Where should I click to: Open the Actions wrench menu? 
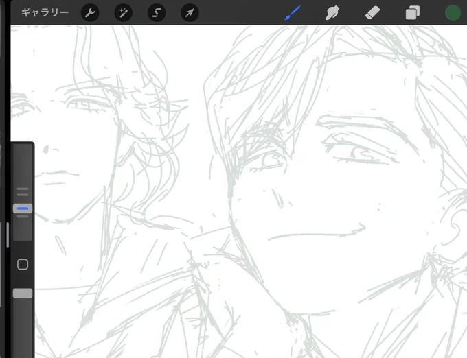90,13
